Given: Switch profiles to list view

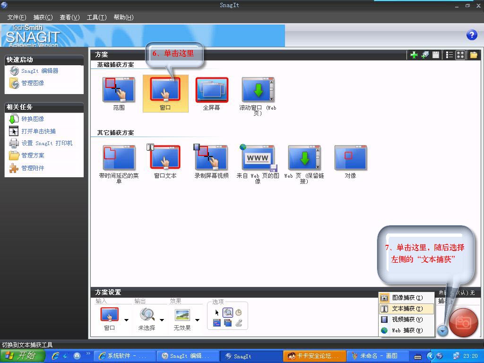Looking at the screenshot, I should tap(449, 55).
